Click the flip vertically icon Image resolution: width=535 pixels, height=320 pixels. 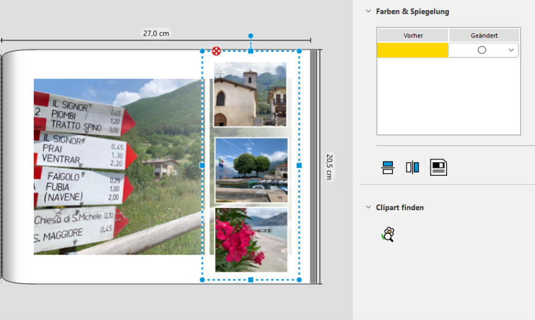click(x=388, y=167)
